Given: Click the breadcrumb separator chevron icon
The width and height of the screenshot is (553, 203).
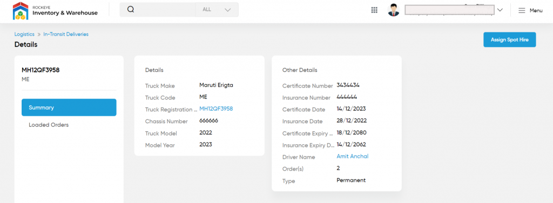Looking at the screenshot, I should tap(39, 35).
